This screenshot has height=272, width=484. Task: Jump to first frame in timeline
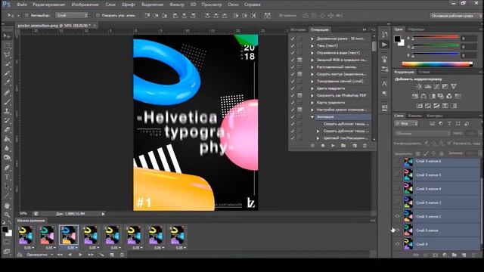point(60,255)
